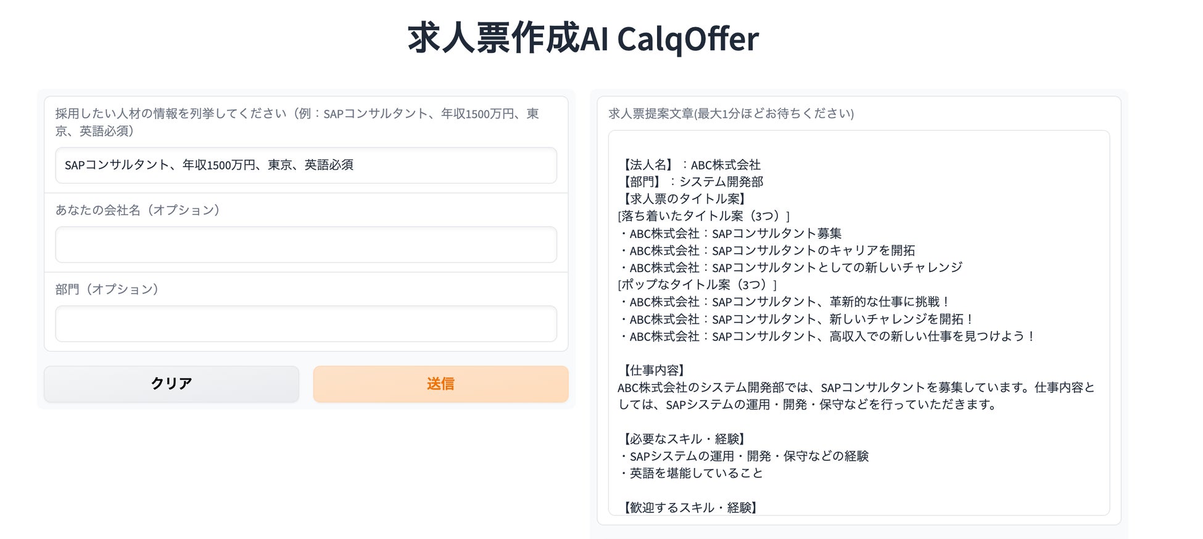Click the あなたの会社名（オプション） label
Viewport: 1203px width, 539px height.
tap(138, 210)
